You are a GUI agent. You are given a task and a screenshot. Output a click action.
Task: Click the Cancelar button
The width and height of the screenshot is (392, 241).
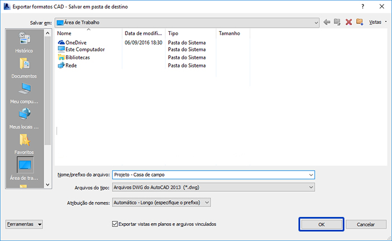pyautogui.click(x=366, y=224)
